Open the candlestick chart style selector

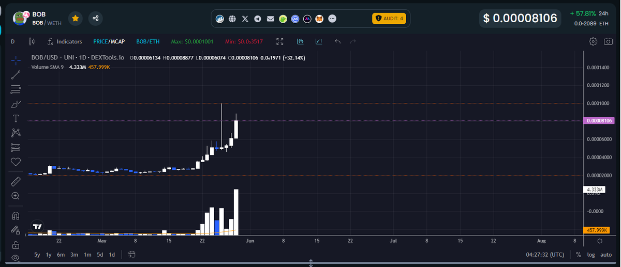(x=32, y=41)
